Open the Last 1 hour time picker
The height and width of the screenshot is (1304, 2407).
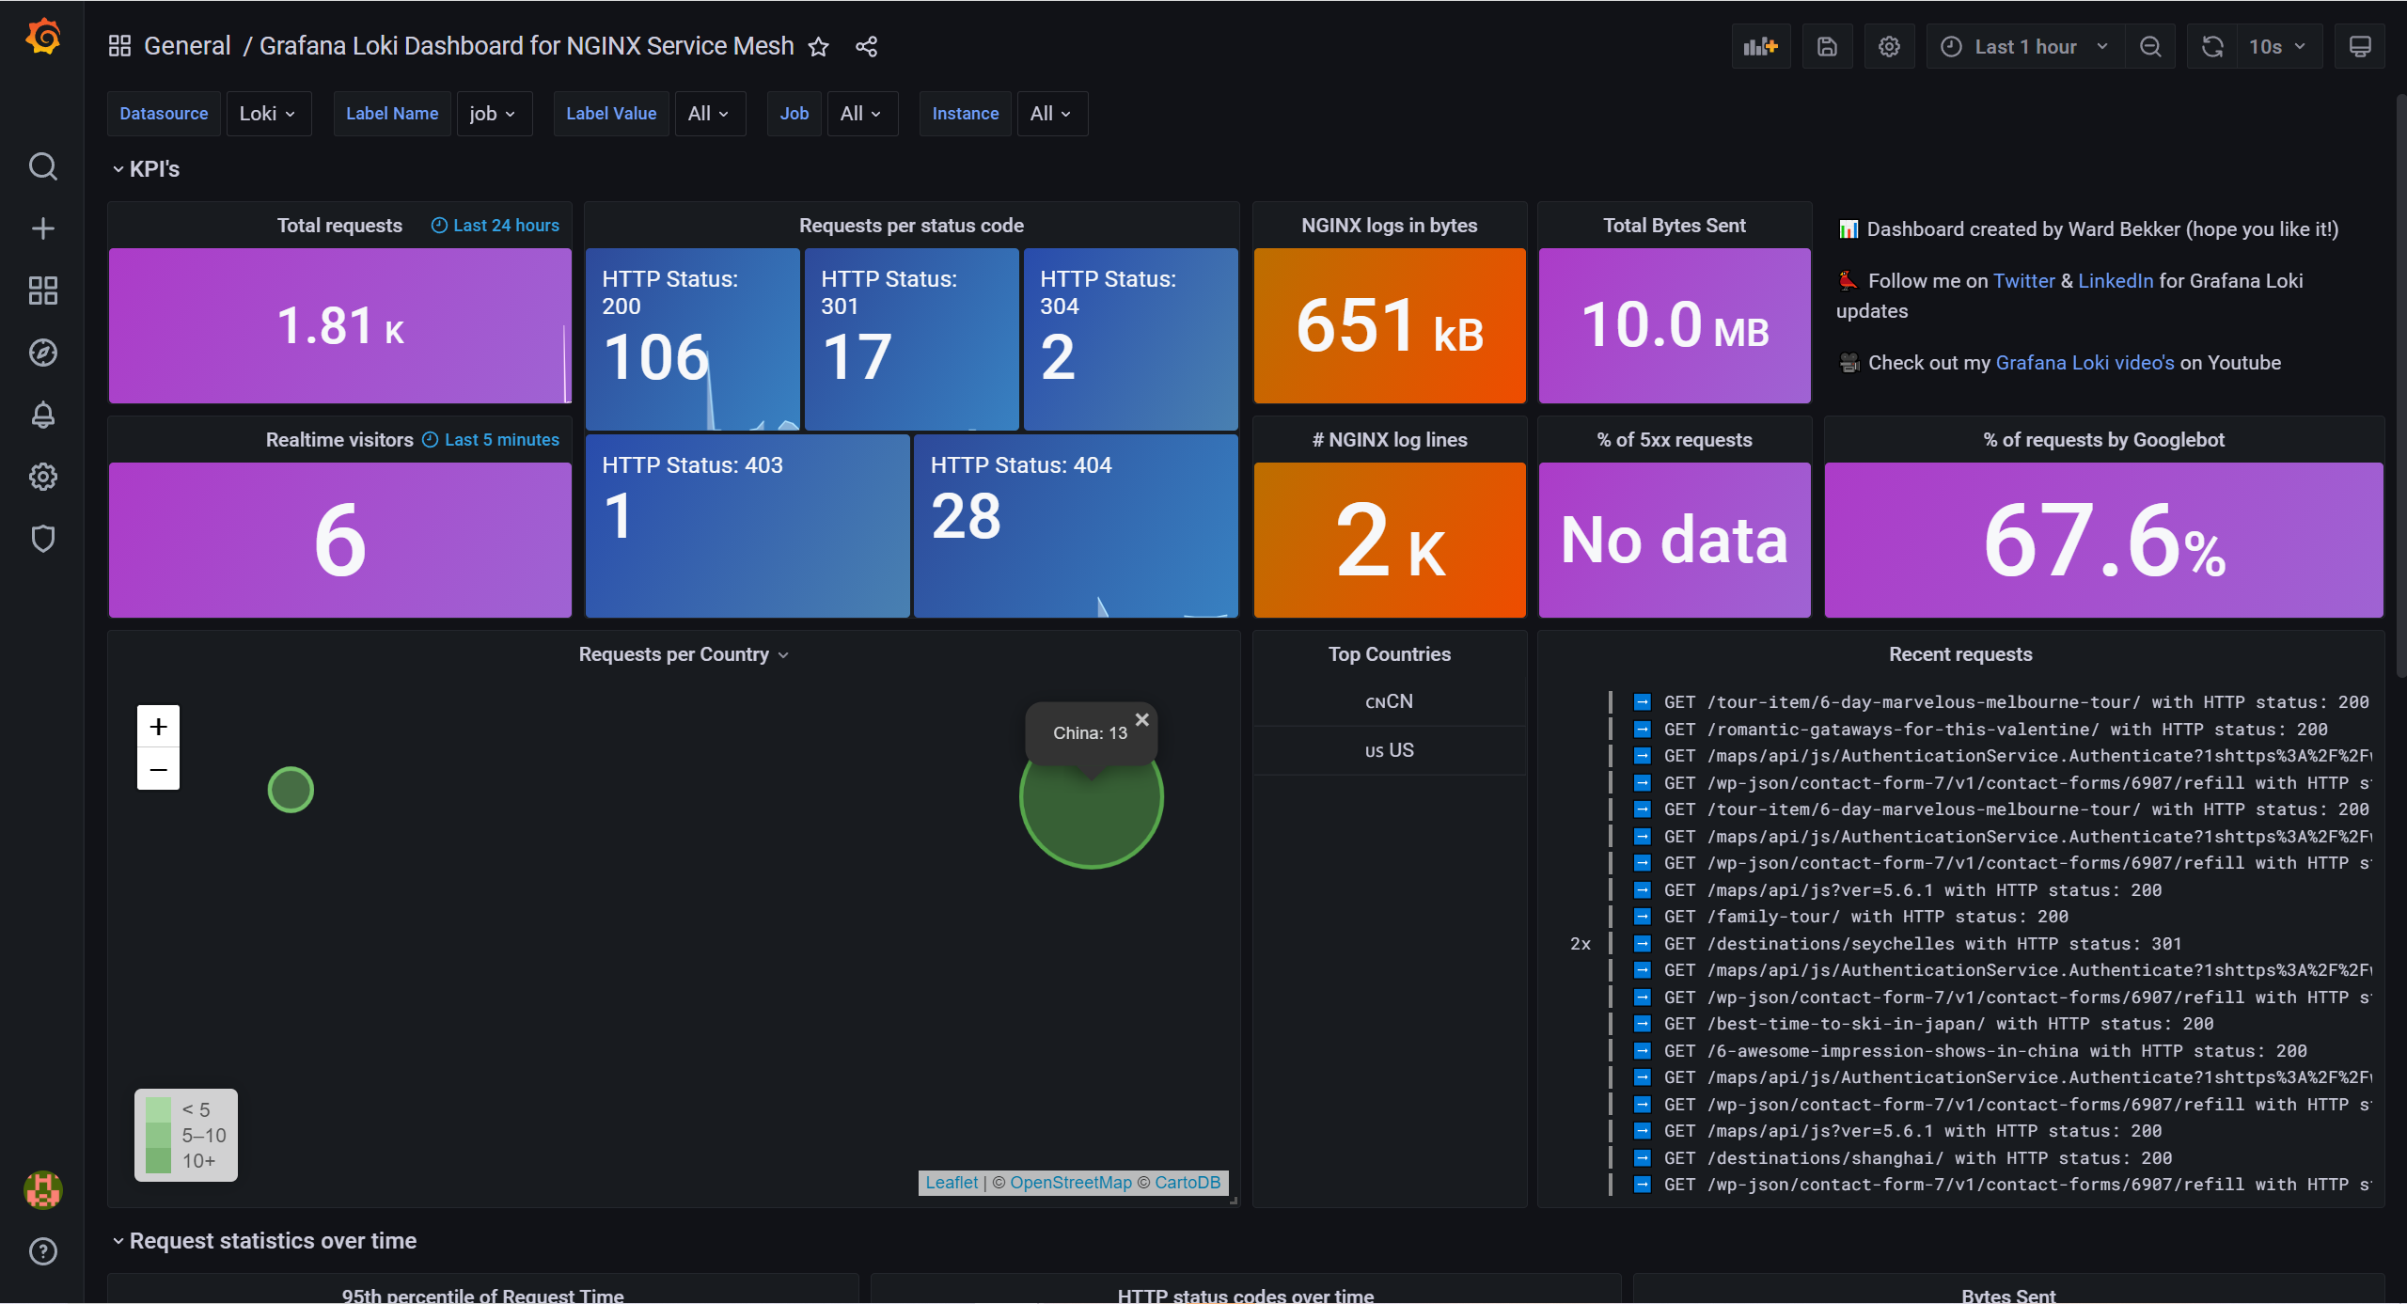point(2025,46)
